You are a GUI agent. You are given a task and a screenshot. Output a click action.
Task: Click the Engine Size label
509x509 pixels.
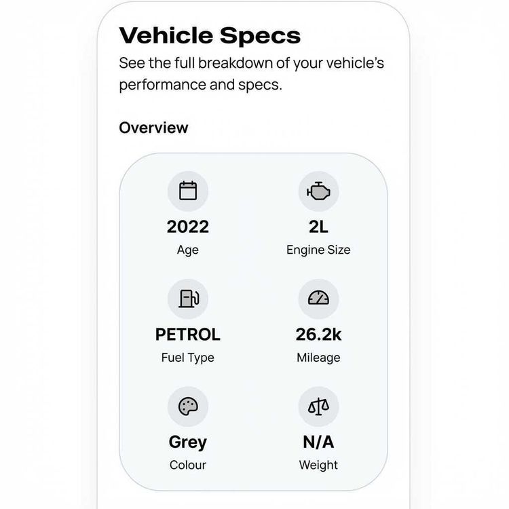pos(318,250)
